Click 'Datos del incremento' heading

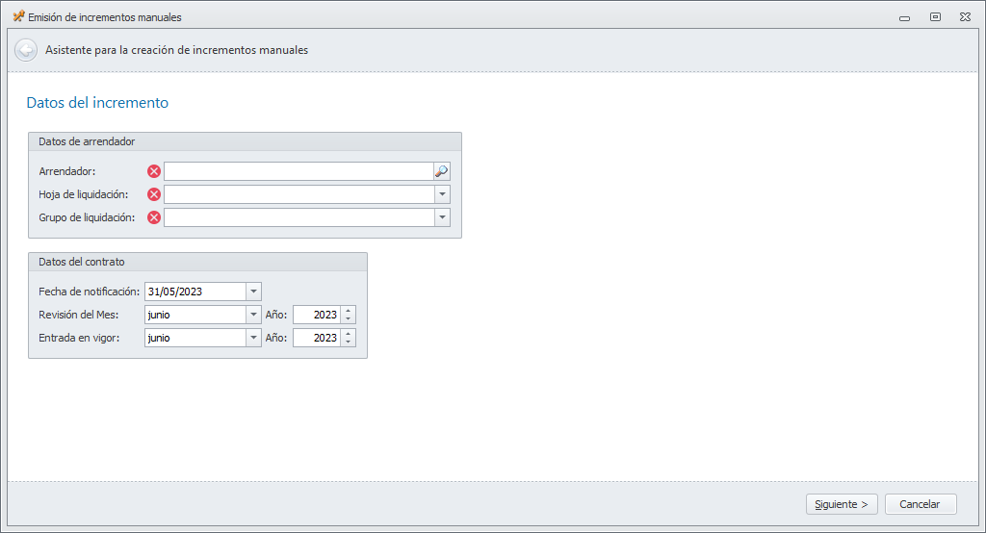point(97,102)
